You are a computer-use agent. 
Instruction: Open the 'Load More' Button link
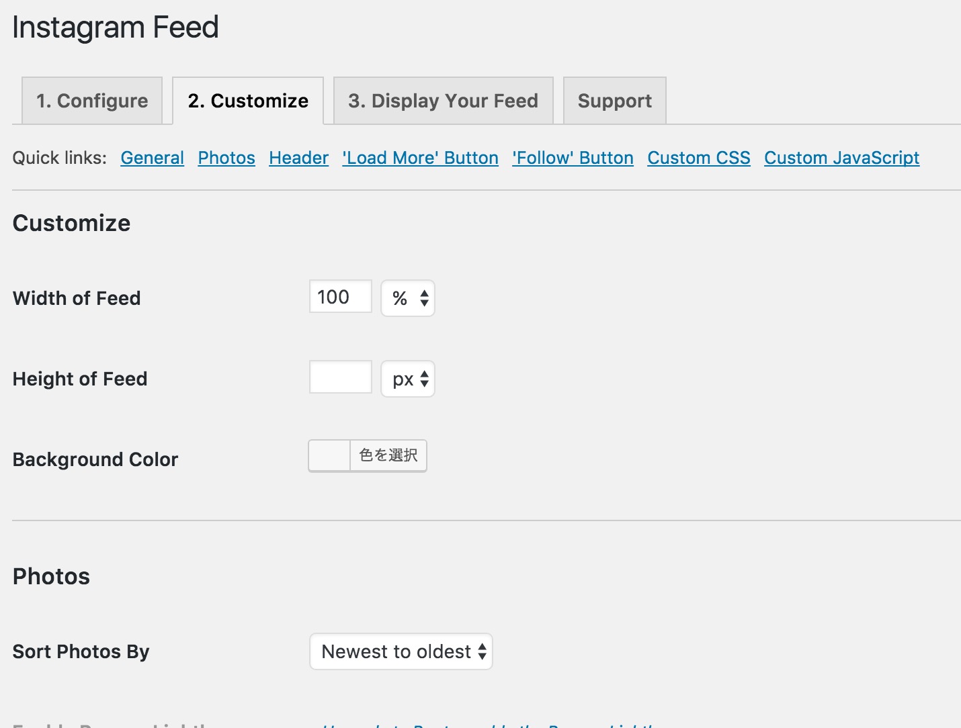pyautogui.click(x=421, y=158)
